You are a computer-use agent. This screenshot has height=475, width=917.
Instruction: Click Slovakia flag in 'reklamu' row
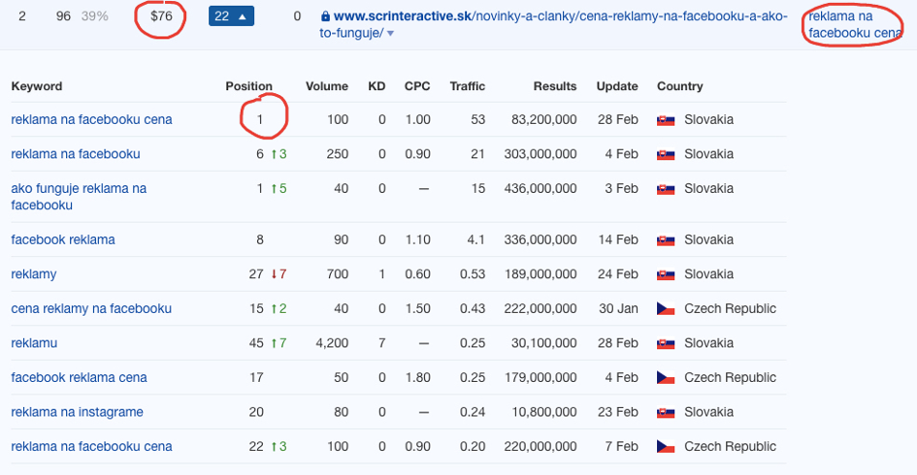[x=666, y=343]
